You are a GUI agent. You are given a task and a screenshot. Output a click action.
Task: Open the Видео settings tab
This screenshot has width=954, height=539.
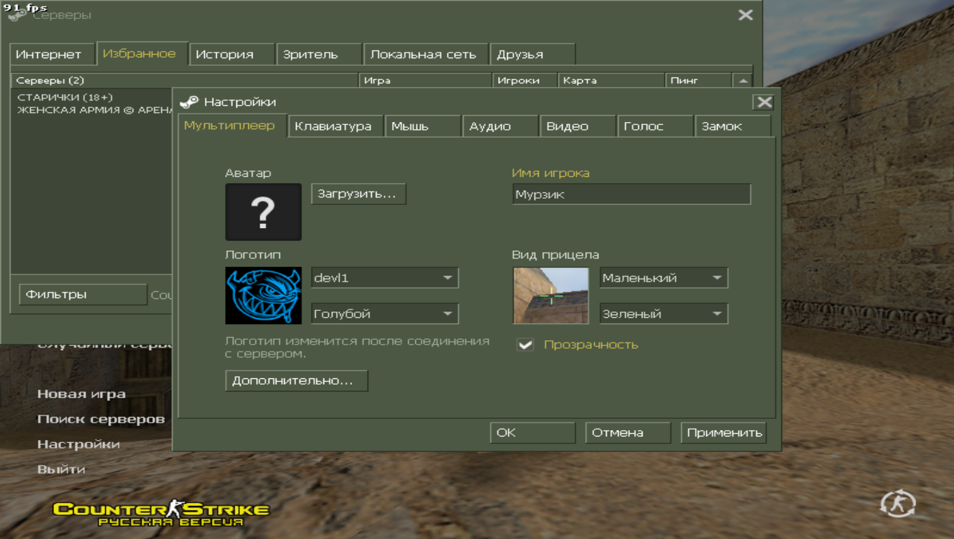point(567,126)
